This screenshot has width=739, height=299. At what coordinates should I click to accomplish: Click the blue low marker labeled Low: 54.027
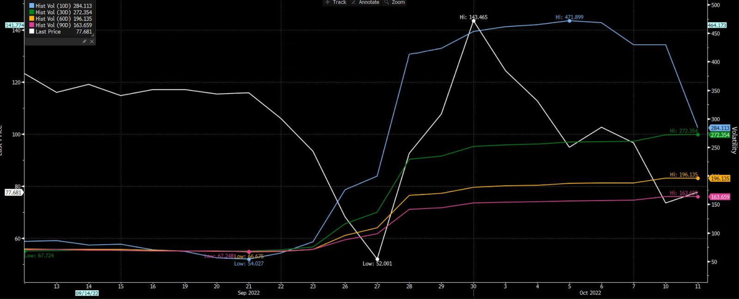click(x=249, y=259)
